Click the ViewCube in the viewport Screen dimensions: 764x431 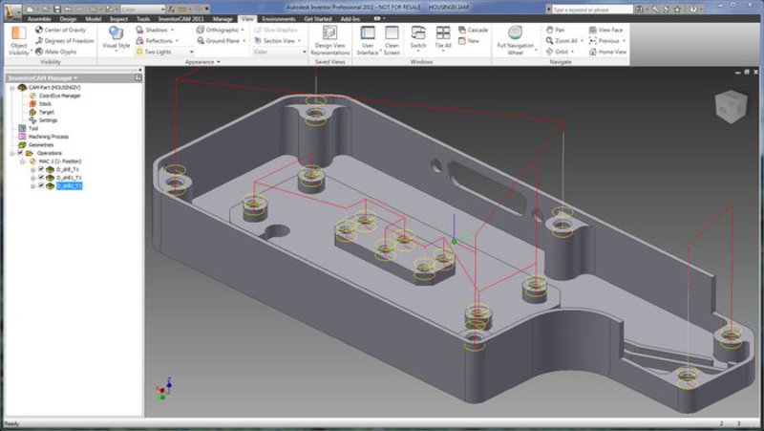(x=729, y=105)
